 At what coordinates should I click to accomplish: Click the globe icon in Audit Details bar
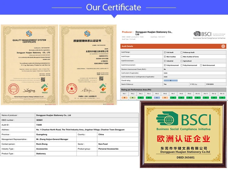[223, 46]
